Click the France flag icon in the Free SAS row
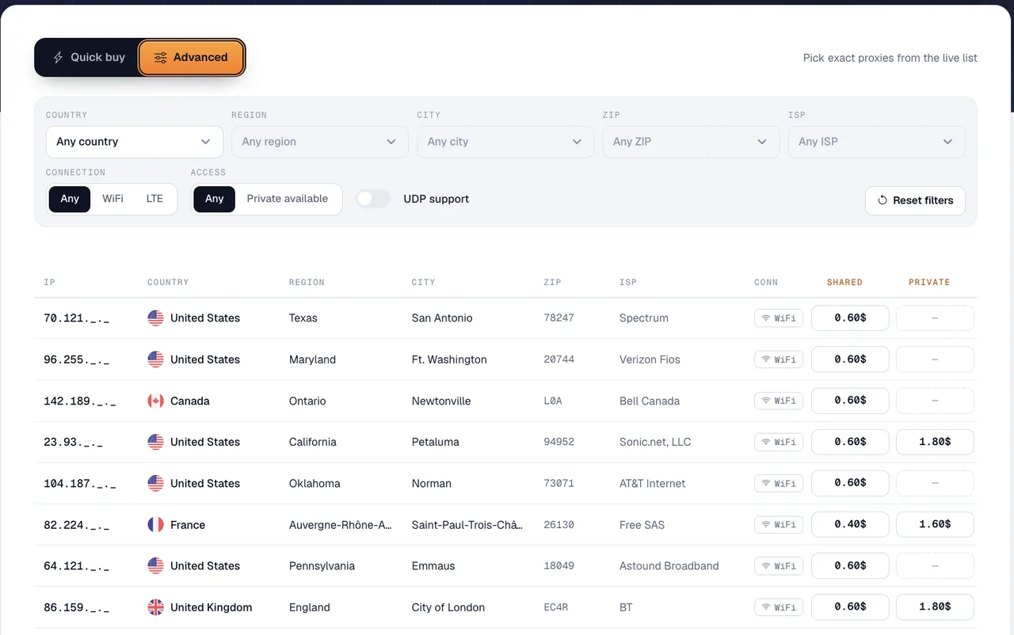1014x635 pixels. (x=156, y=525)
